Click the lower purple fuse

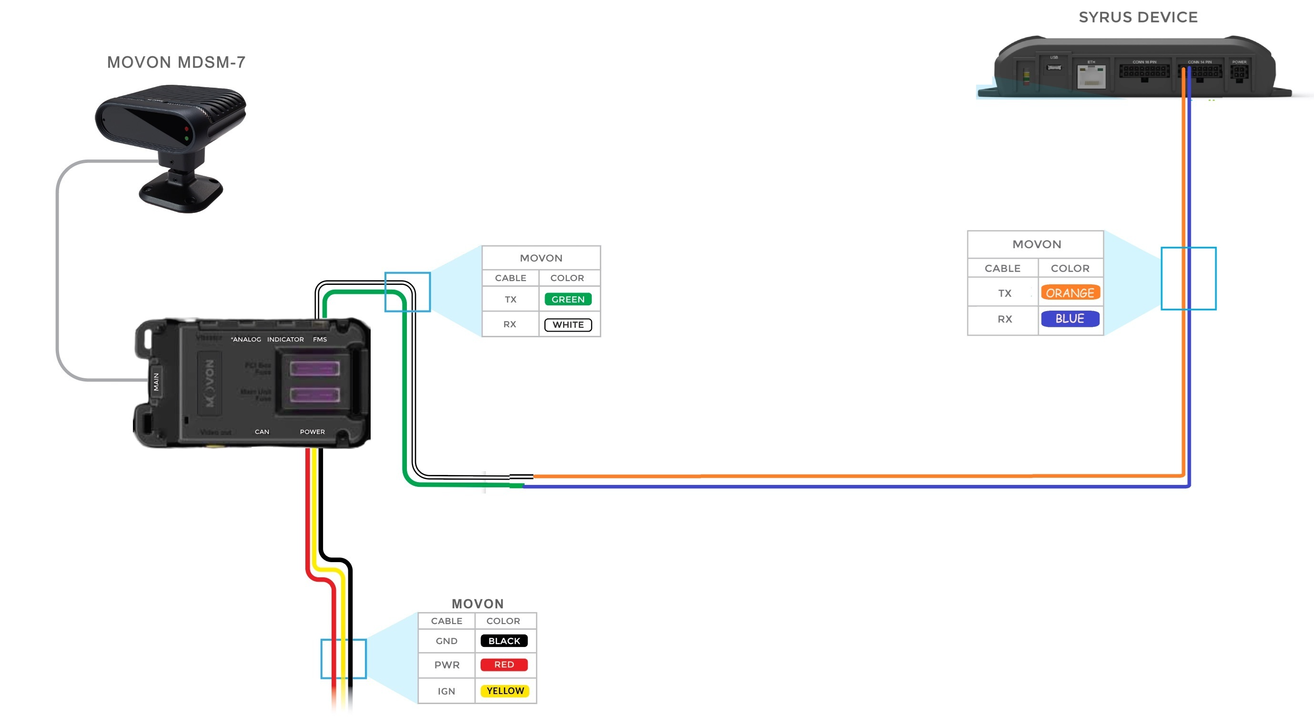click(x=314, y=394)
